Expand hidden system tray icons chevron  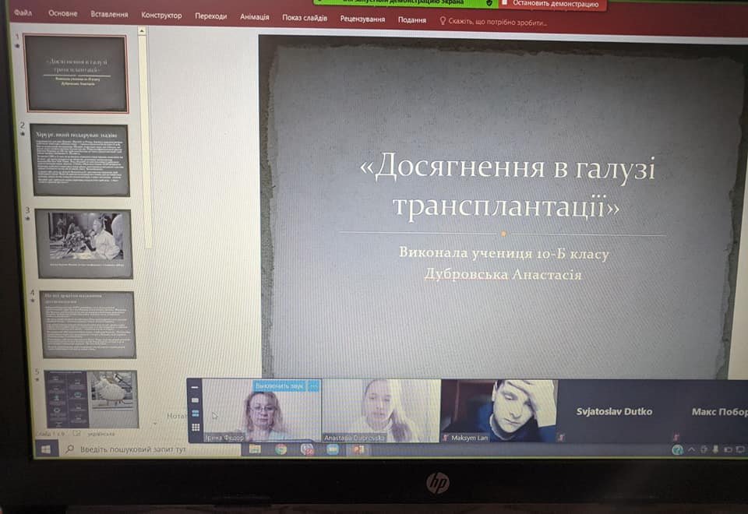point(691,449)
